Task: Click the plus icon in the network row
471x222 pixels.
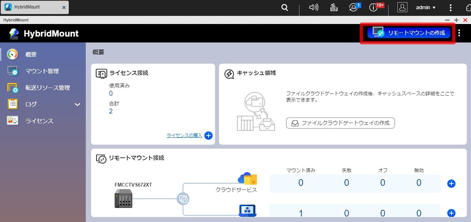Action: (x=451, y=213)
